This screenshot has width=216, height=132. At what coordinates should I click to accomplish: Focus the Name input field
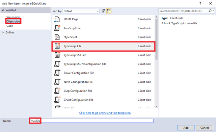coord(91,121)
